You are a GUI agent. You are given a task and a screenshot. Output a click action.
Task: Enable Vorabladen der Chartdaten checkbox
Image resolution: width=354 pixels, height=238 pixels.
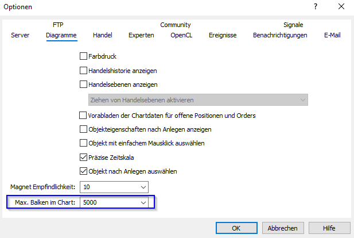coord(84,115)
